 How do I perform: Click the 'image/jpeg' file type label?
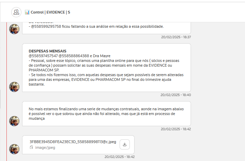coord(45,147)
